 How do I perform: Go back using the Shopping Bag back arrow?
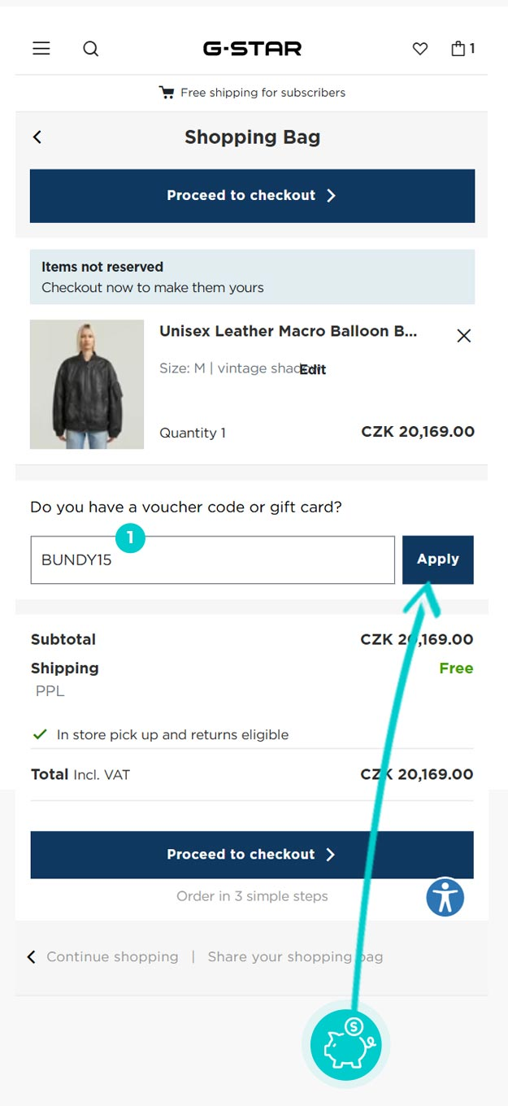[37, 137]
